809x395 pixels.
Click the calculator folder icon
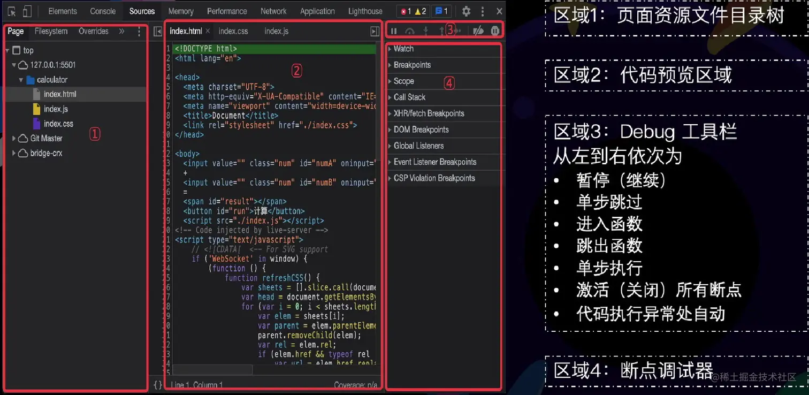30,80
